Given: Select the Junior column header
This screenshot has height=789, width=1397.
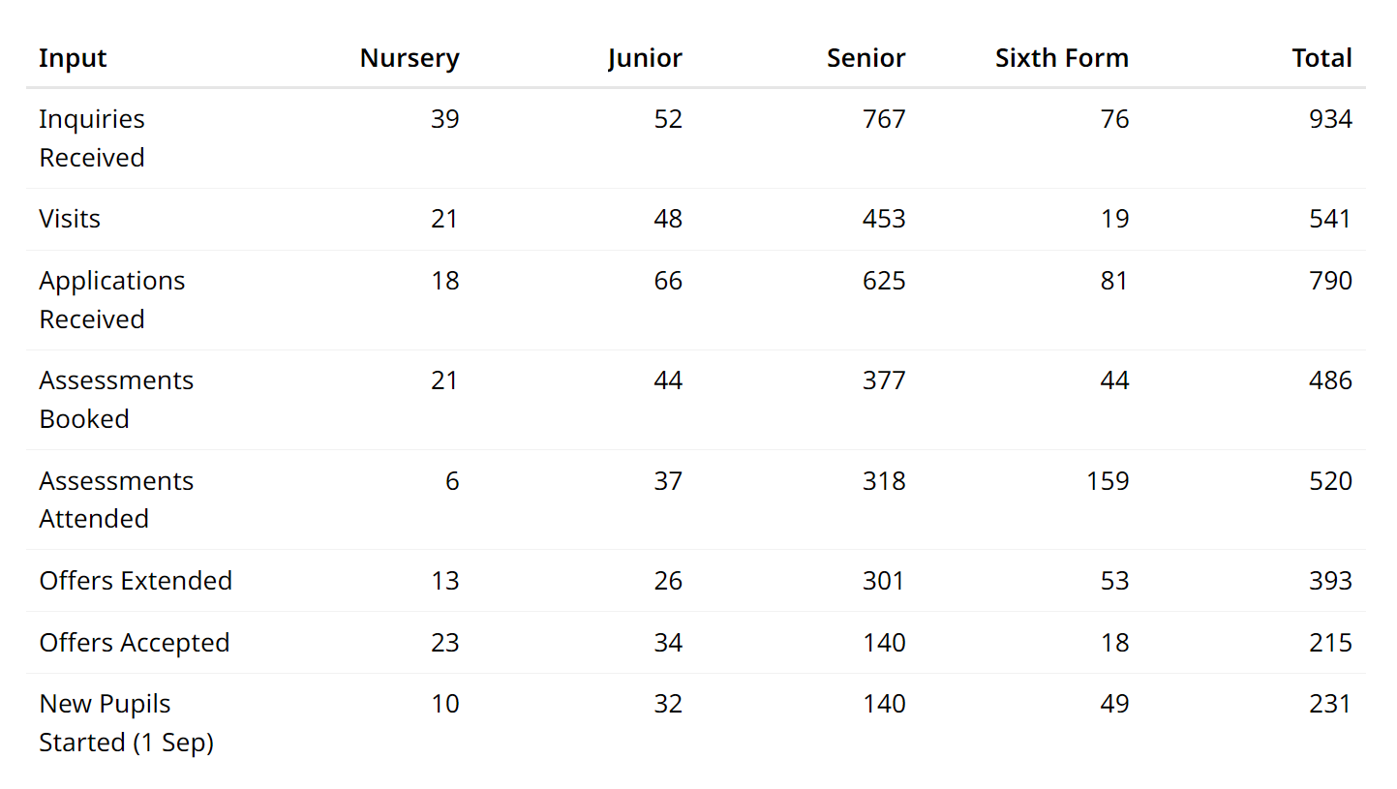Looking at the screenshot, I should pos(645,58).
